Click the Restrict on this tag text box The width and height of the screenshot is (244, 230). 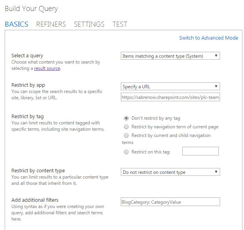click(x=200, y=151)
